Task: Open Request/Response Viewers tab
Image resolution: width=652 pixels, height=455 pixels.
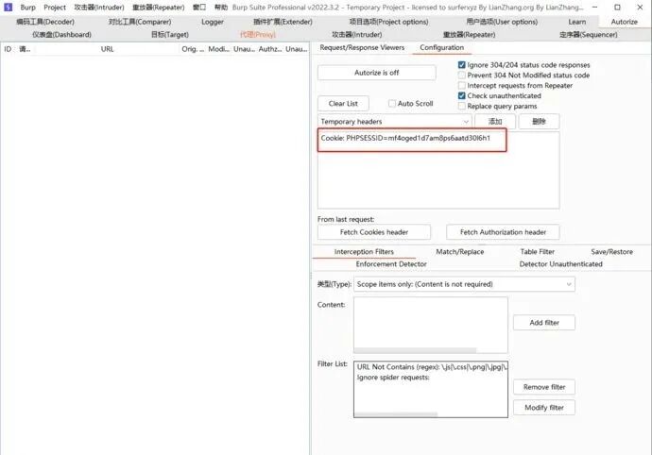Action: coord(362,47)
